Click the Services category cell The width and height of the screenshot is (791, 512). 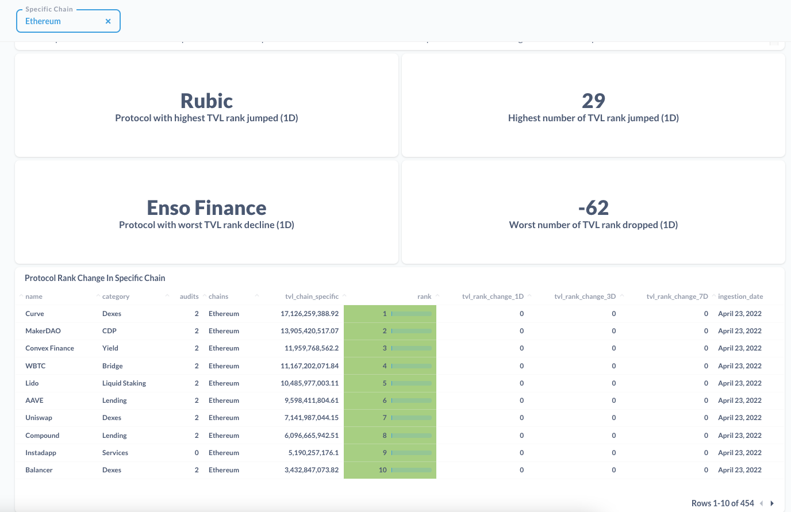click(115, 453)
